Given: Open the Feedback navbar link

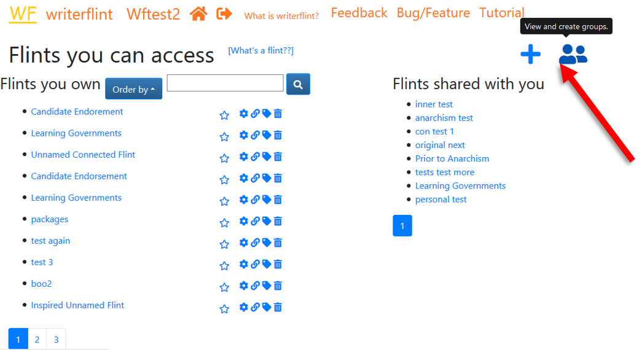Looking at the screenshot, I should tap(359, 13).
